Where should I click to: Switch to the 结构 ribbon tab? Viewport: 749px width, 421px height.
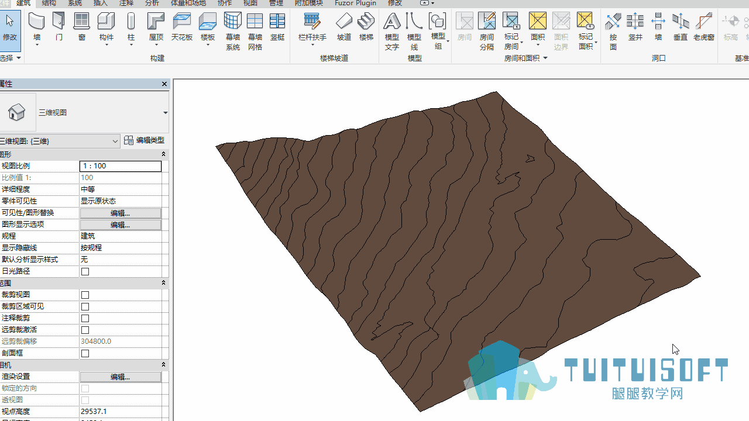click(x=49, y=3)
